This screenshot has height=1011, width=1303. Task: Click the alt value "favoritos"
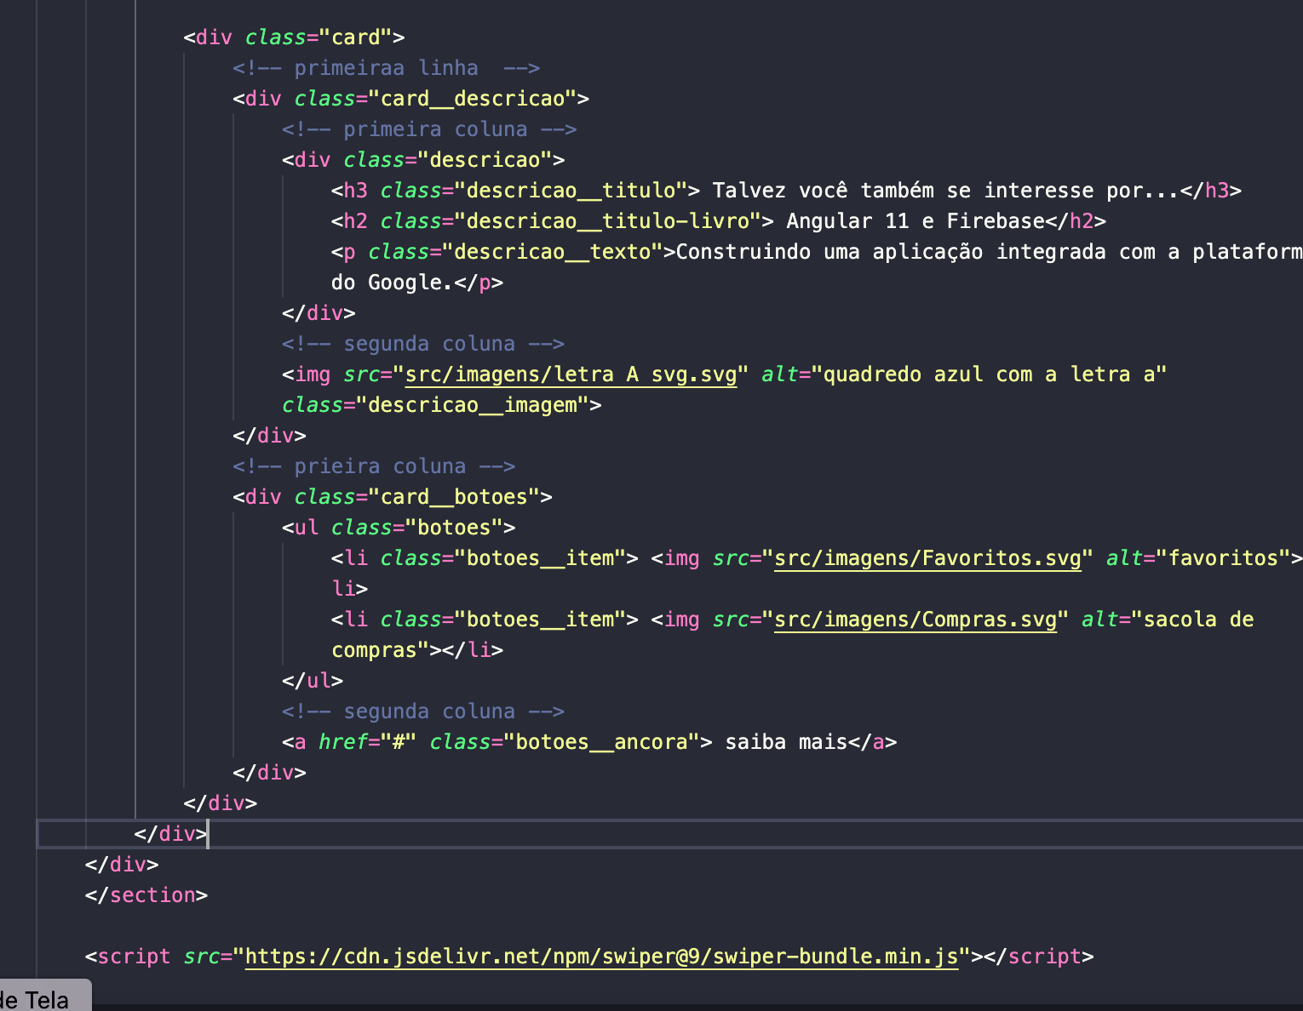point(1224,558)
